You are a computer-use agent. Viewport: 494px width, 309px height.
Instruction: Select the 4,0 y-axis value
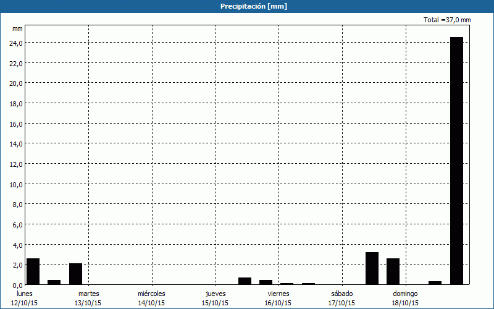17,245
